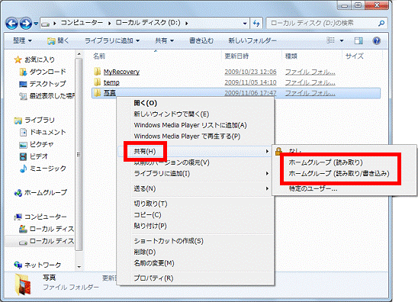The height and width of the screenshot is (302, 418).
Task: Click the Forward navigation arrow button
Action: click(x=26, y=24)
